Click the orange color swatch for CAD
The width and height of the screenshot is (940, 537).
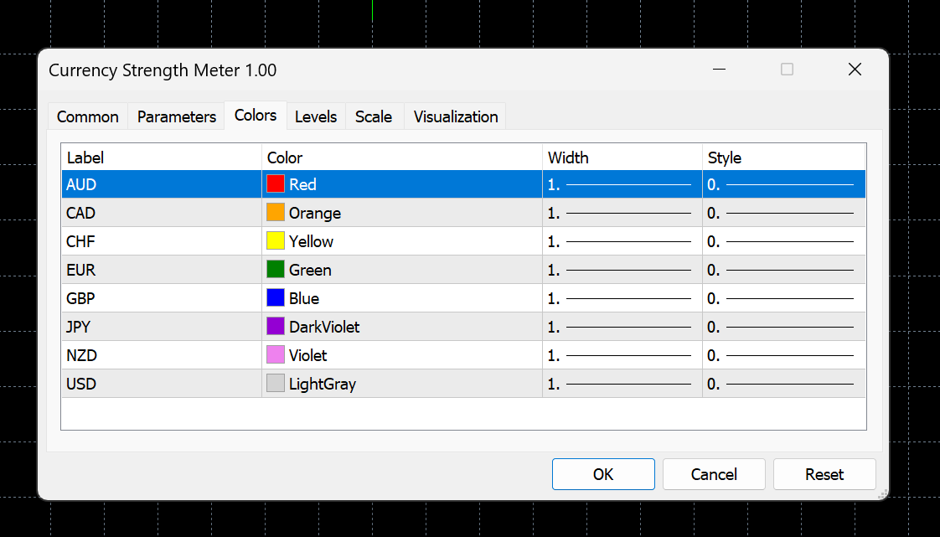tap(276, 213)
